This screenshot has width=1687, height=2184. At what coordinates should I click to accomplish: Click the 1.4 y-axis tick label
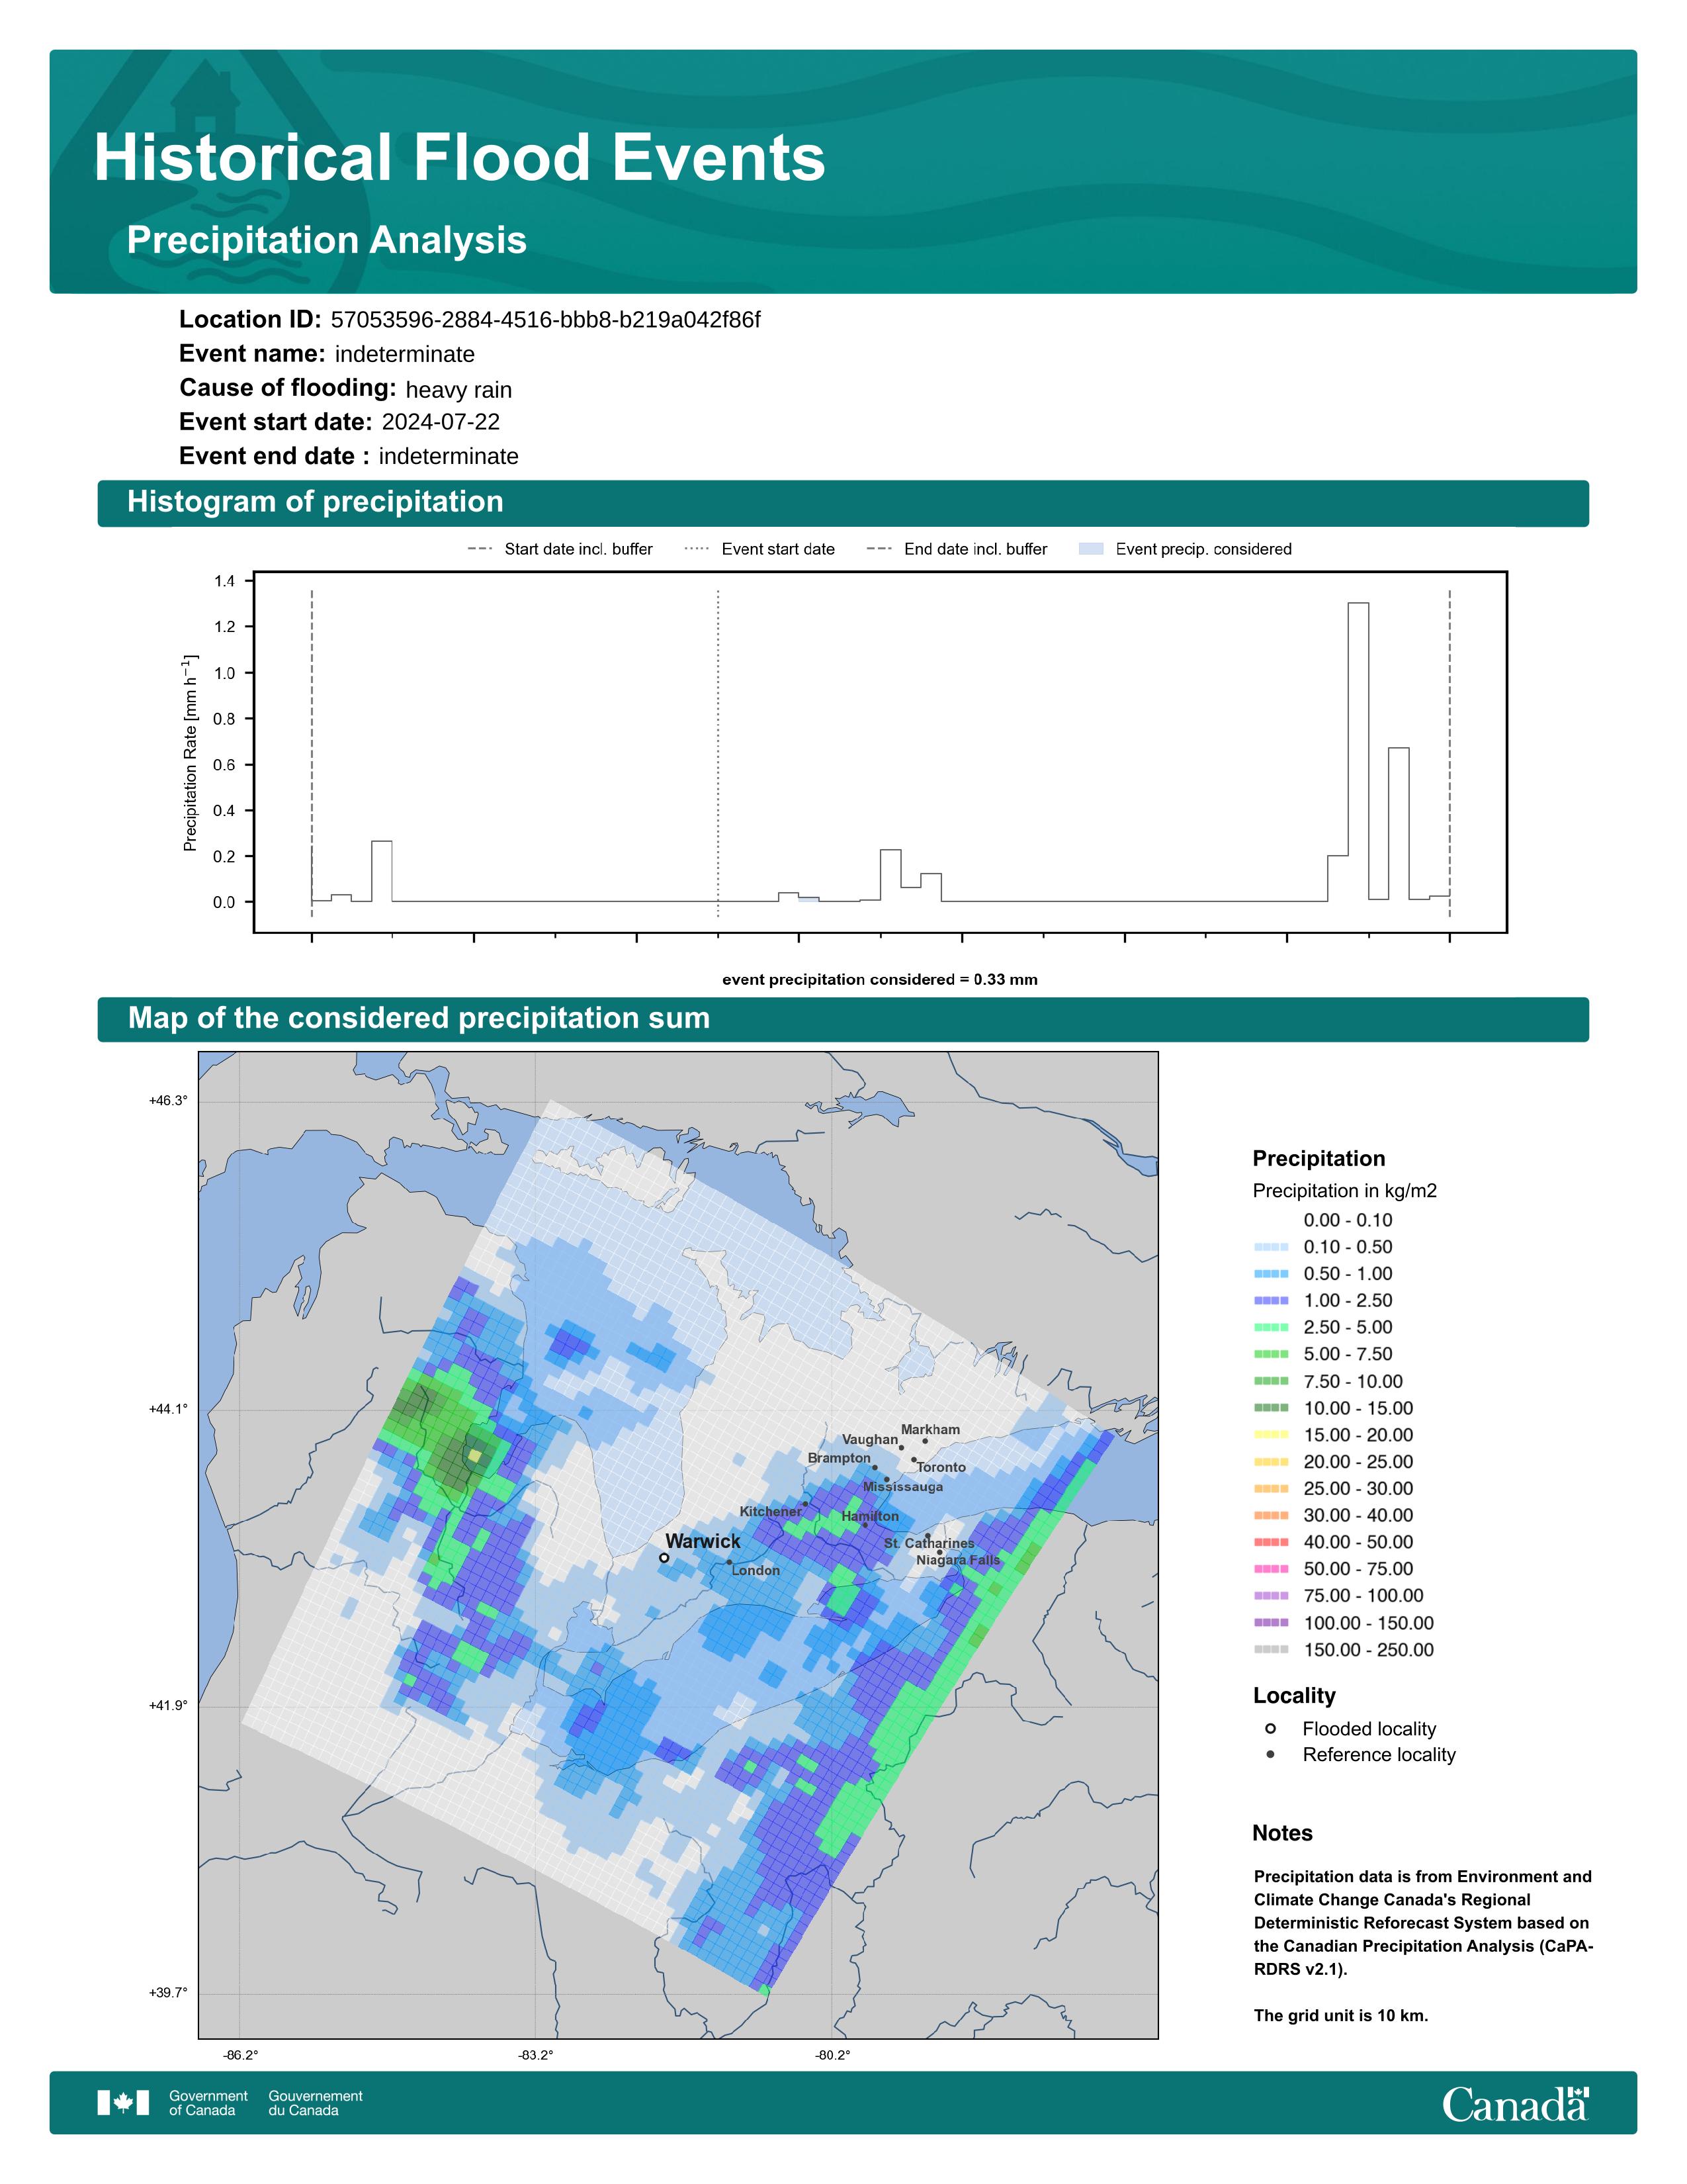pos(225,581)
